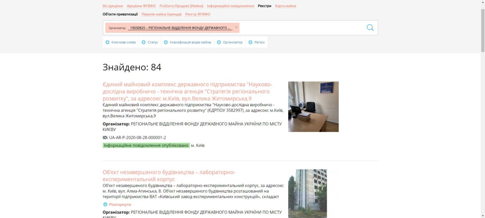This screenshot has width=485, height=218.
Task: Click the plus icon beside Регіон
Action: [x=251, y=42]
